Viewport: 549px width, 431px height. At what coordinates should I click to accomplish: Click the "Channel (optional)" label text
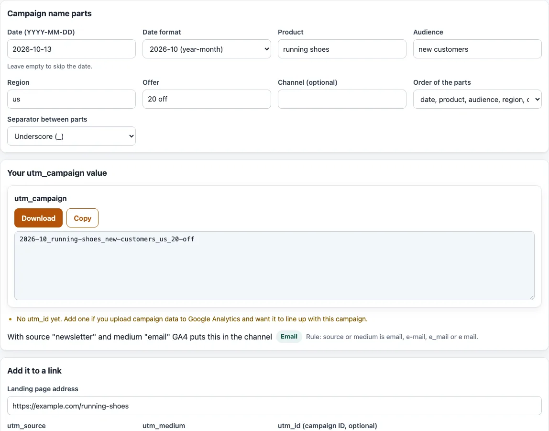307,82
